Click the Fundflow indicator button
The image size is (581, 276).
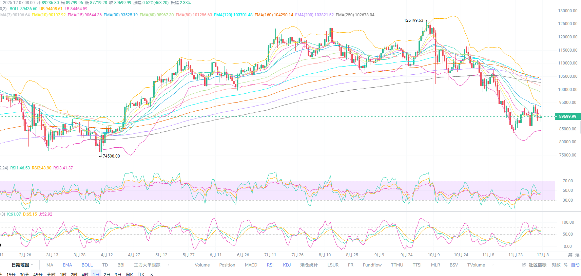pos(372,265)
